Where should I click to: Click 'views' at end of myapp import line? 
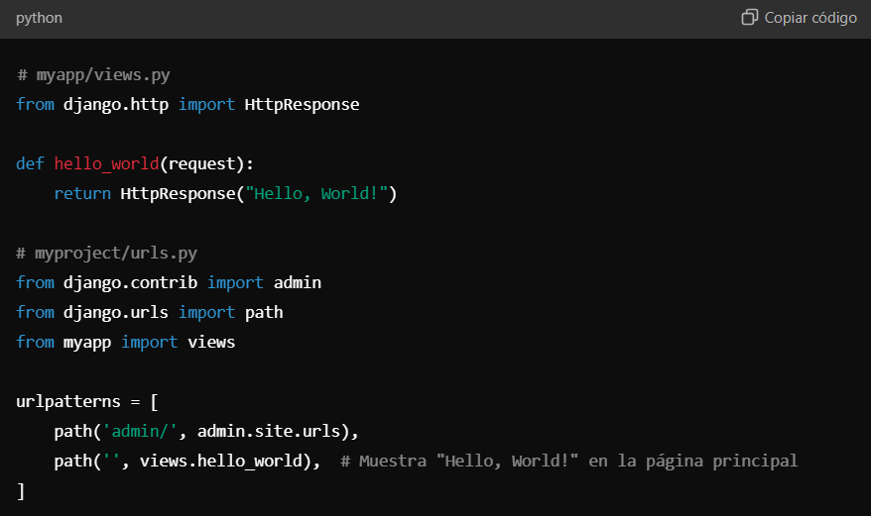(211, 343)
